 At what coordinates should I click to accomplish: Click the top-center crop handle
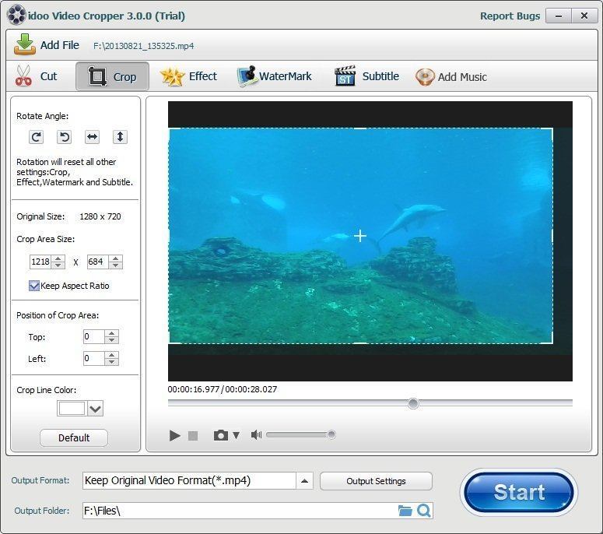[x=360, y=128]
